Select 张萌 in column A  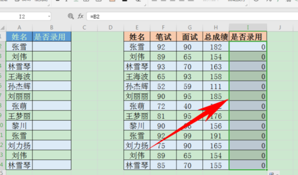tap(19, 106)
